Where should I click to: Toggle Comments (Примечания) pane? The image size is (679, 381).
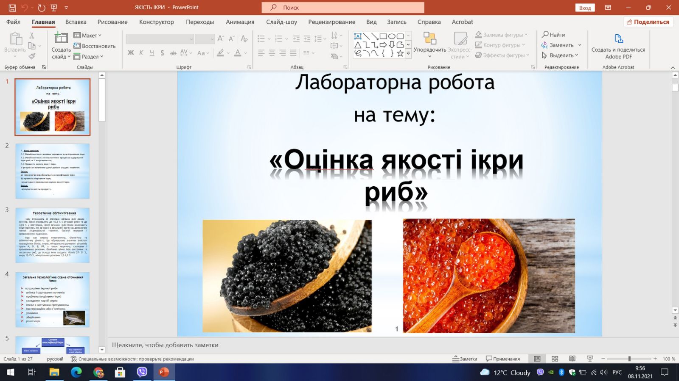click(x=503, y=359)
